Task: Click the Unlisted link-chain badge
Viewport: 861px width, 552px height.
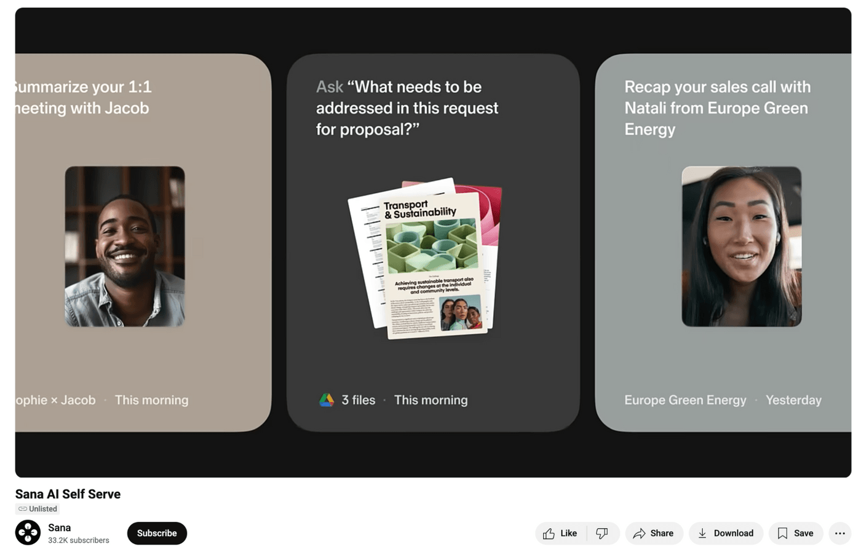Action: click(x=38, y=509)
